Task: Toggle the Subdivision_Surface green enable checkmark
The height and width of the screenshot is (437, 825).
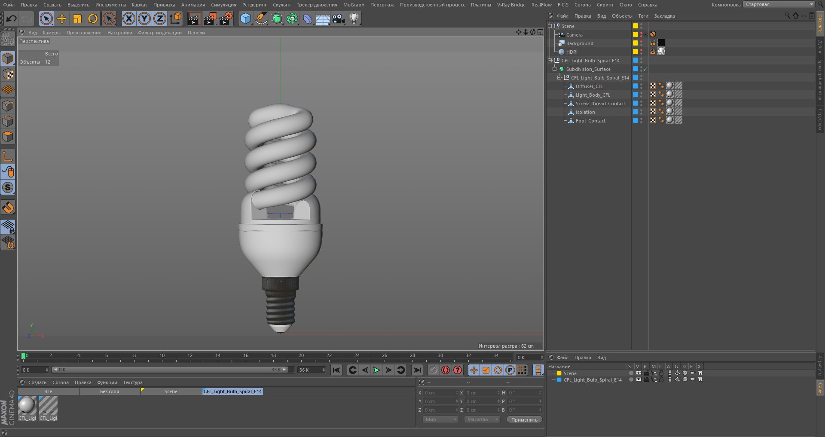Action: click(x=645, y=69)
